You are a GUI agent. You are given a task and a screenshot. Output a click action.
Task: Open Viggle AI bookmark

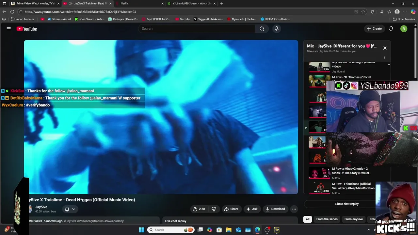208,19
